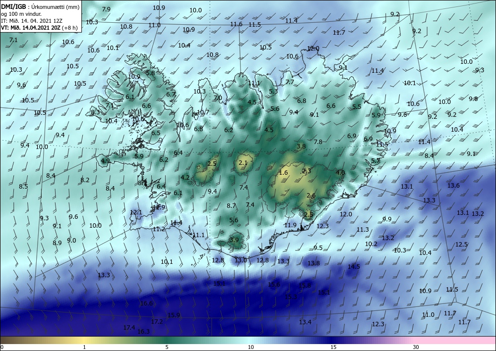Click the map value 16.6

(x=146, y=303)
